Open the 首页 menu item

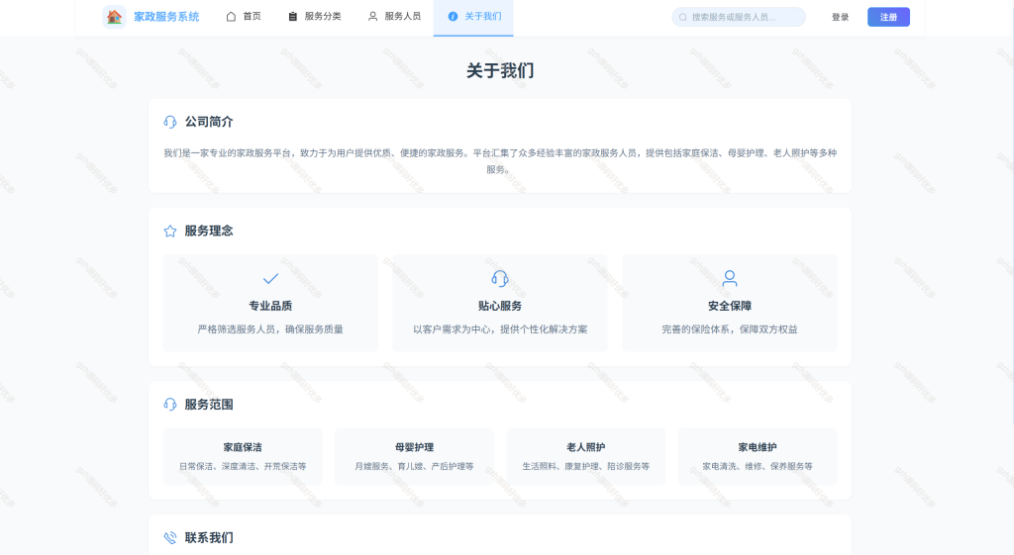click(x=244, y=17)
